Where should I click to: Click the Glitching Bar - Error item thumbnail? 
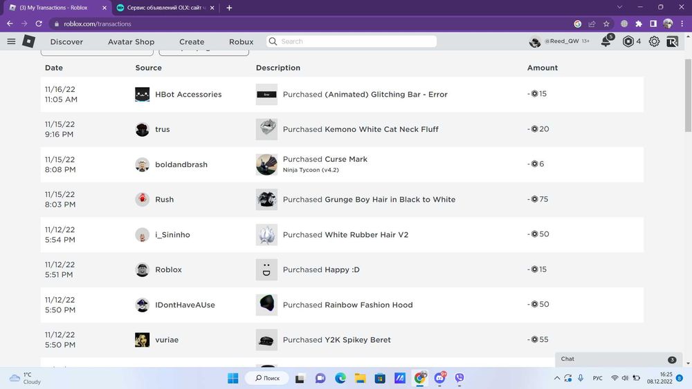[x=266, y=94]
